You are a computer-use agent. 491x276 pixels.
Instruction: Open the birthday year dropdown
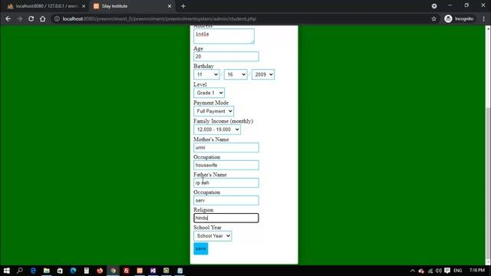263,74
